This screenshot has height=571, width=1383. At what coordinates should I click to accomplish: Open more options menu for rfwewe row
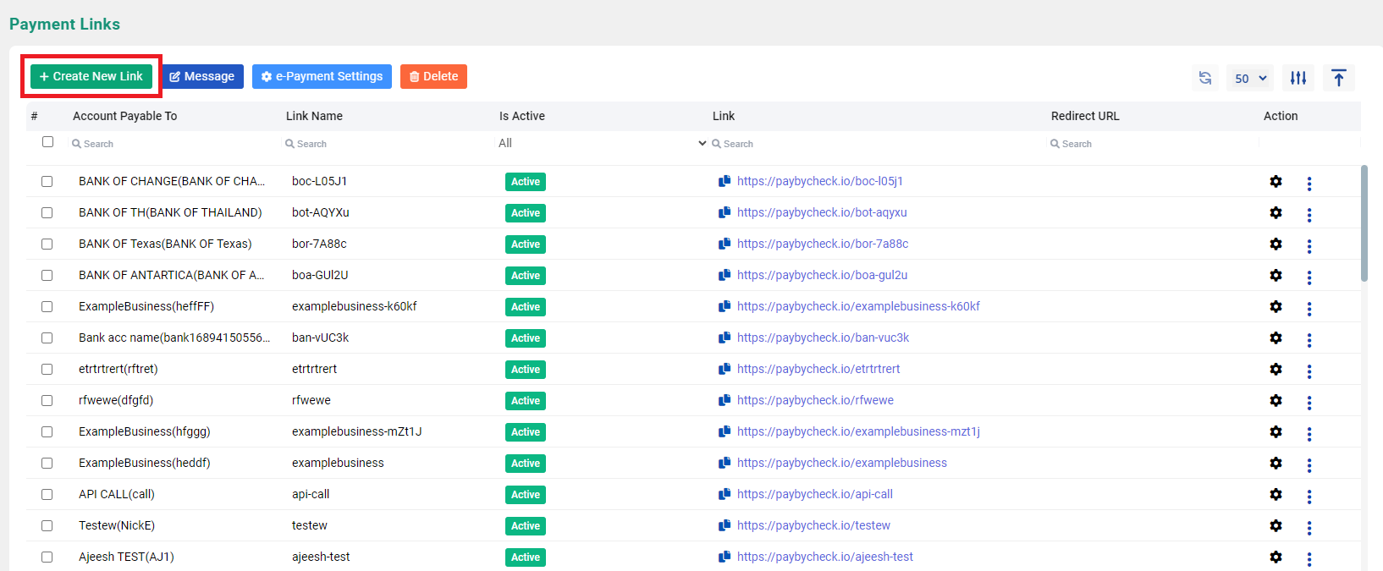click(x=1309, y=403)
